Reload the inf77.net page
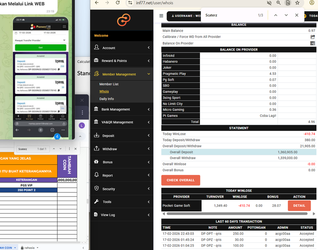This screenshot has height=250, width=318. [x=118, y=2]
